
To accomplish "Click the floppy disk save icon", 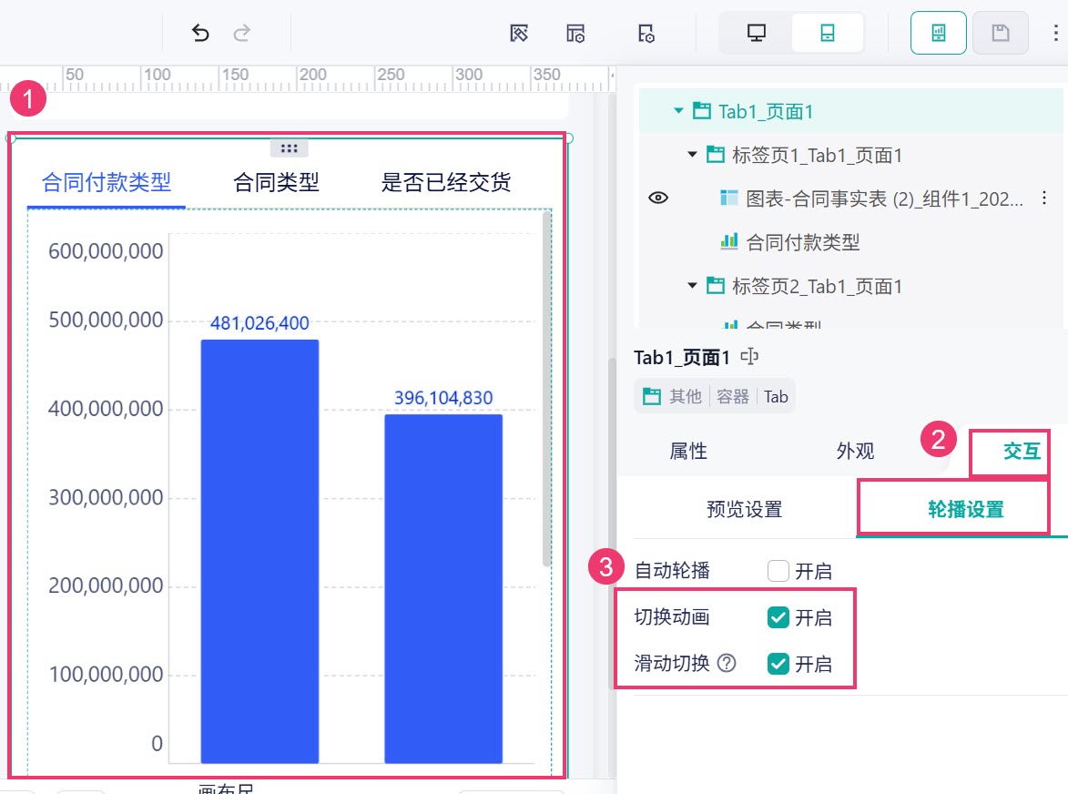I will click(x=1000, y=33).
